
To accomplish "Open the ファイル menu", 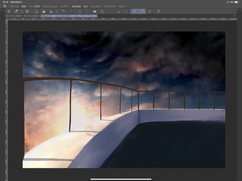I will tap(14, 6).
